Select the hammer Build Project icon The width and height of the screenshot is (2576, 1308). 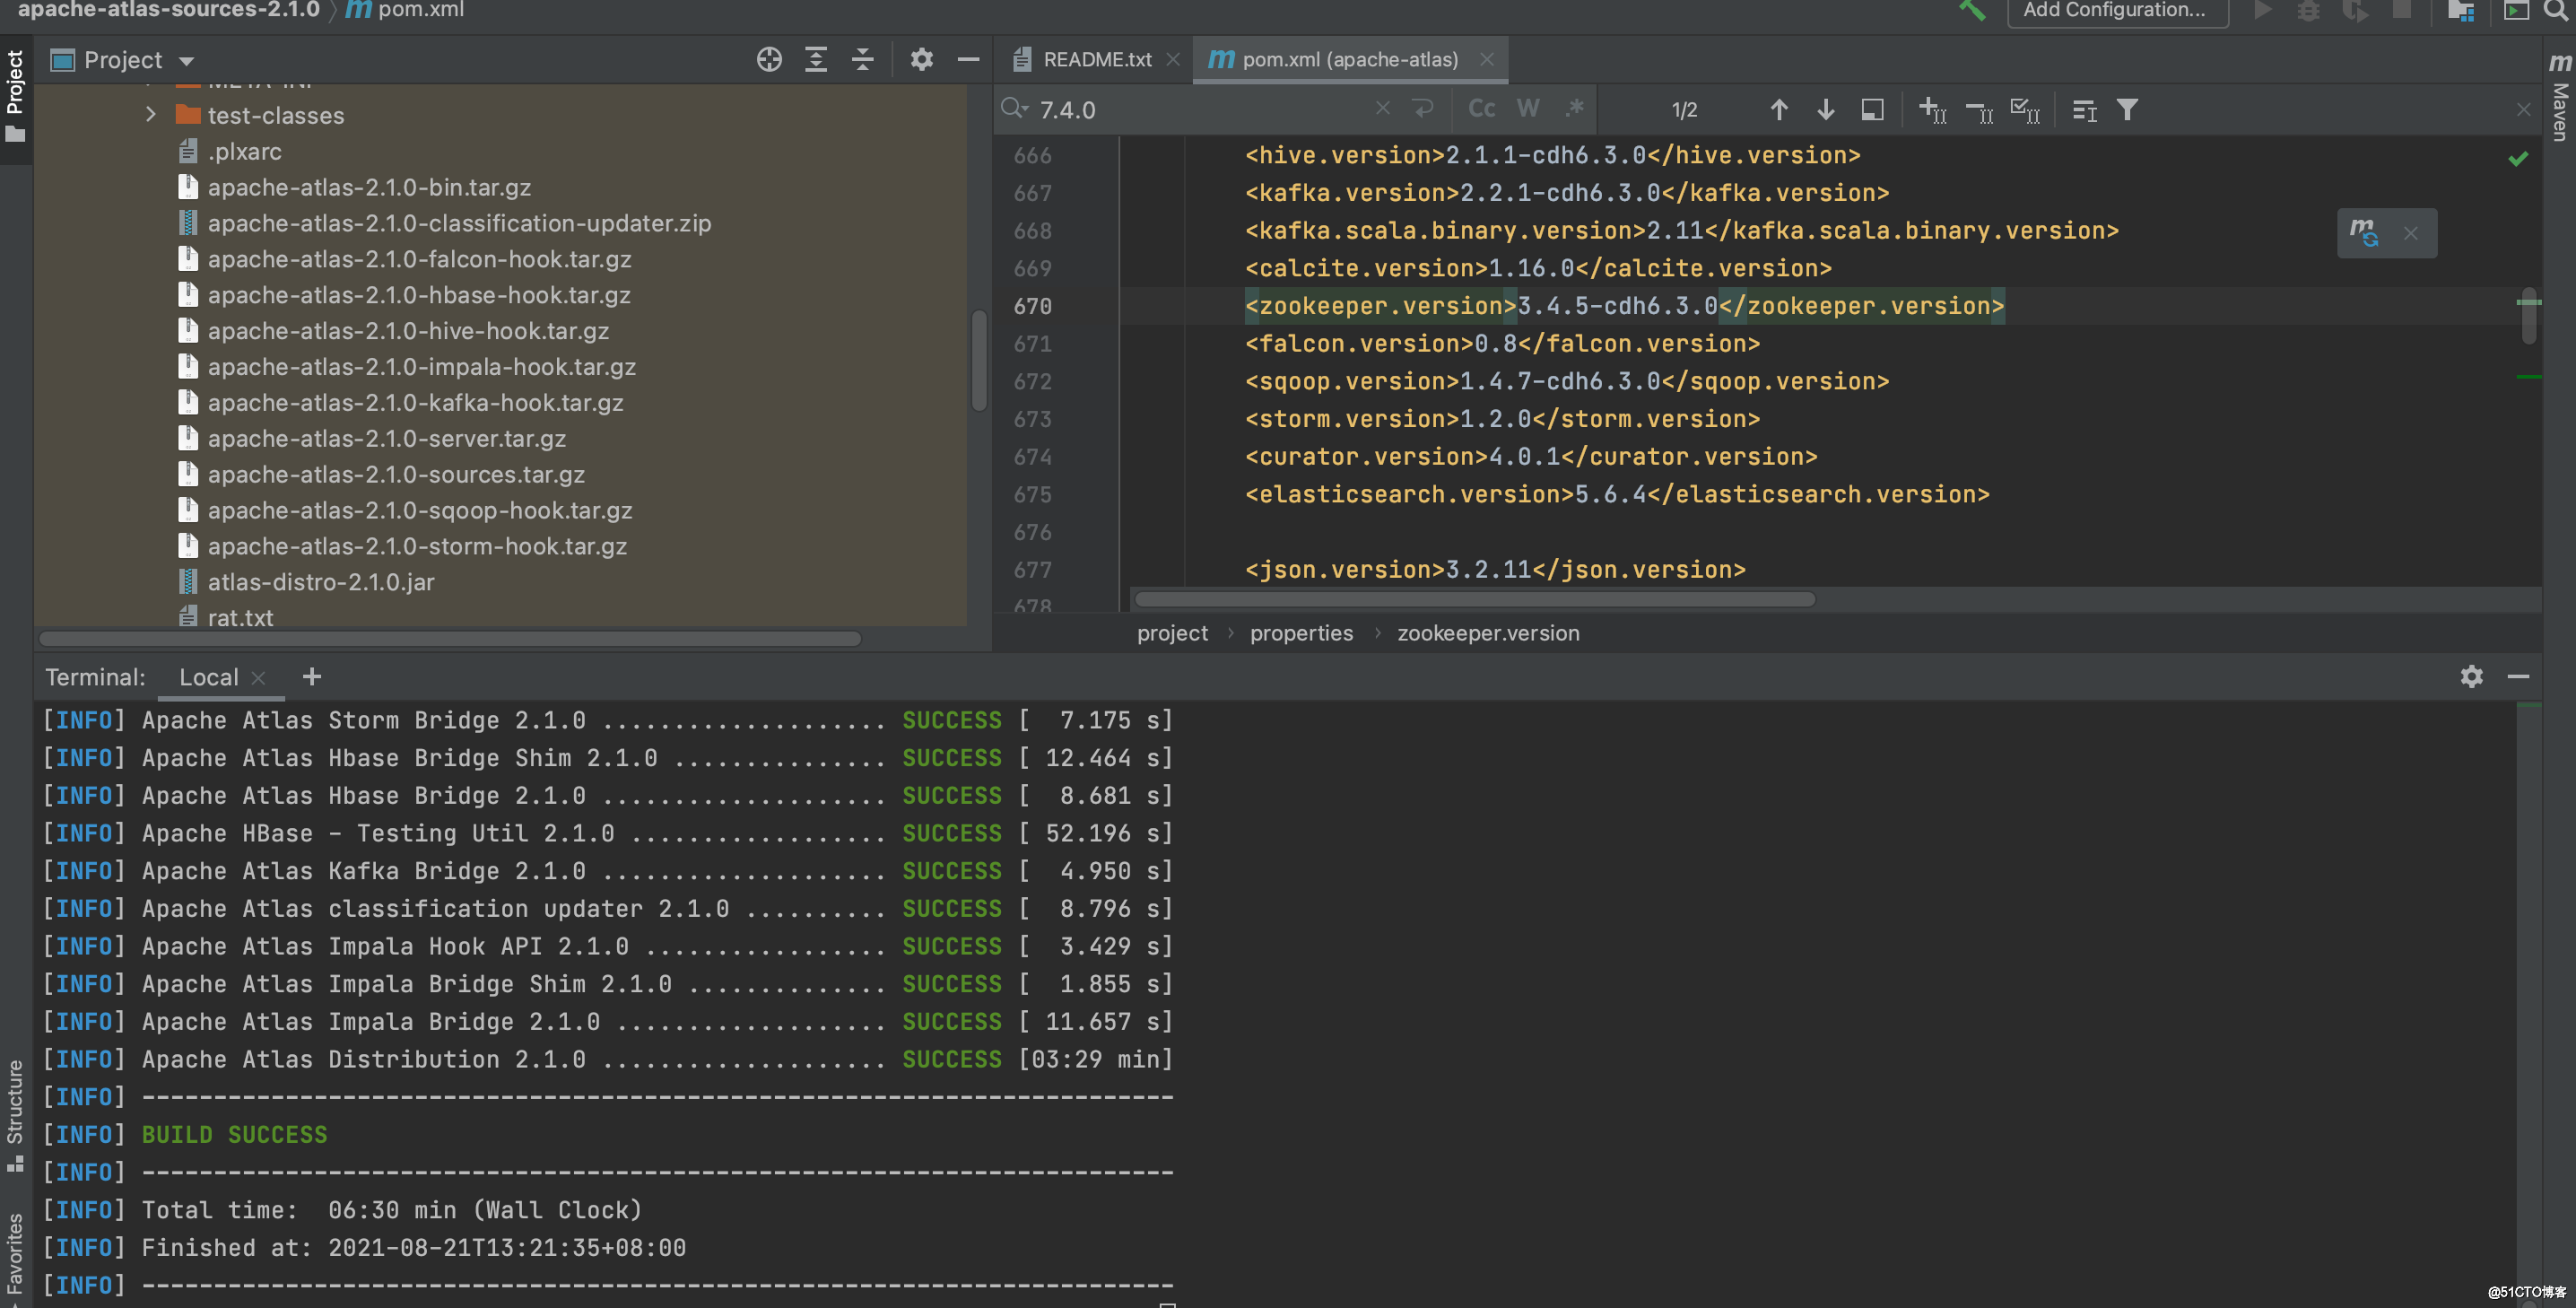[1972, 12]
